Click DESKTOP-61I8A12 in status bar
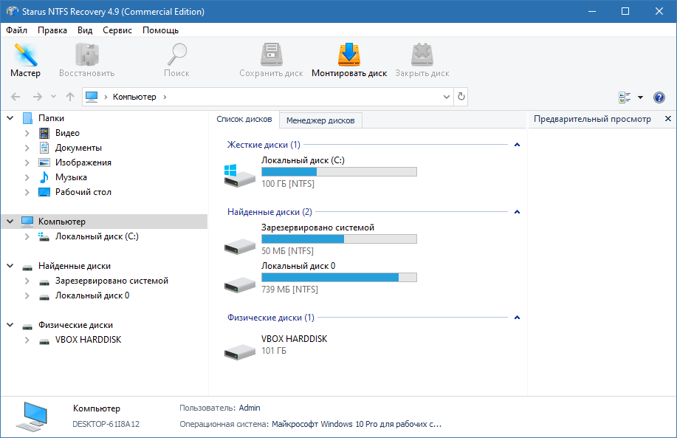The width and height of the screenshot is (677, 438). pos(106,424)
